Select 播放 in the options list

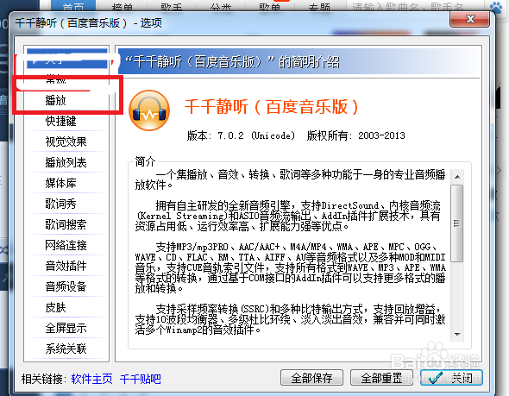(x=56, y=100)
